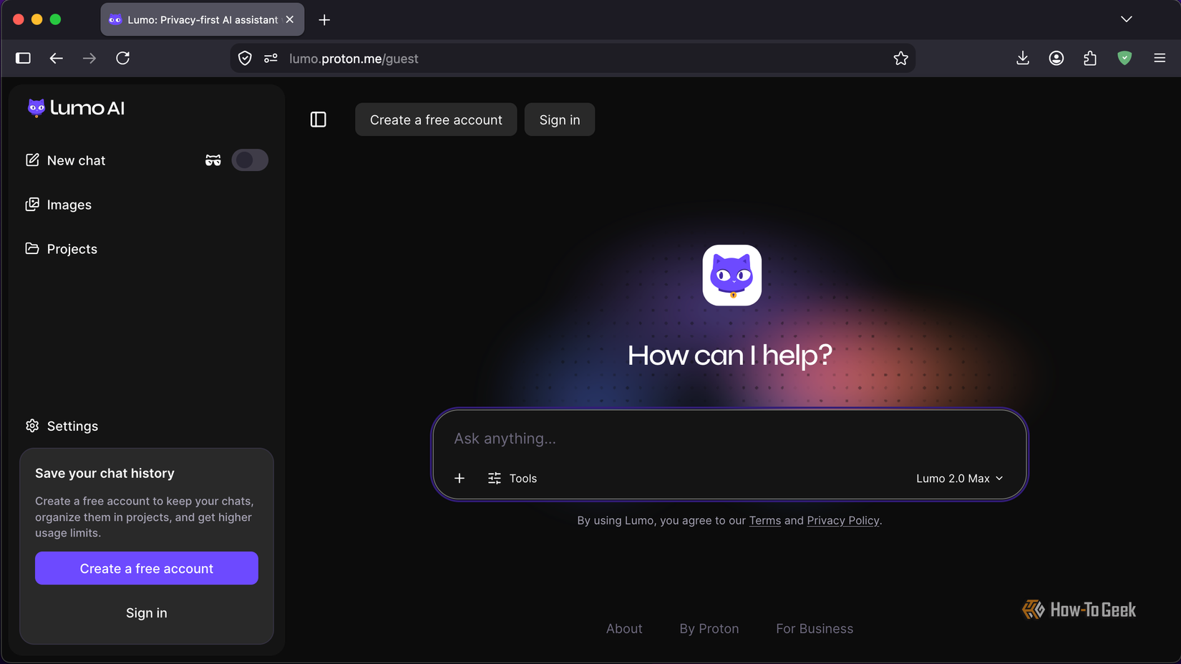1181x664 pixels.
Task: Click the ghost mode glasses icon
Action: click(x=213, y=160)
